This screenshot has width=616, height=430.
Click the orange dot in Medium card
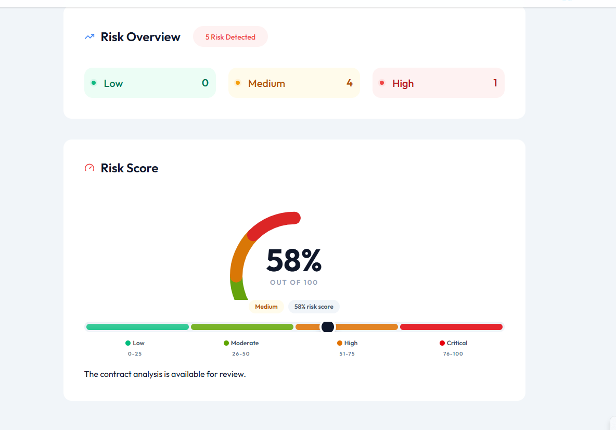pos(238,83)
